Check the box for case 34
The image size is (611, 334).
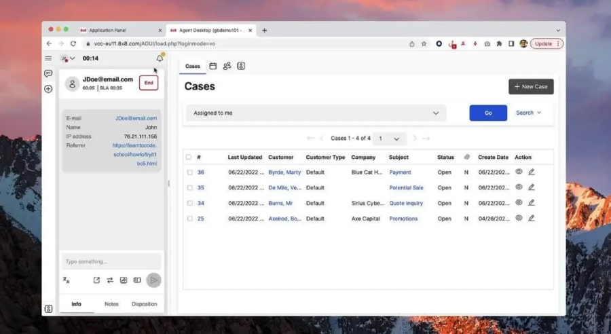point(190,203)
